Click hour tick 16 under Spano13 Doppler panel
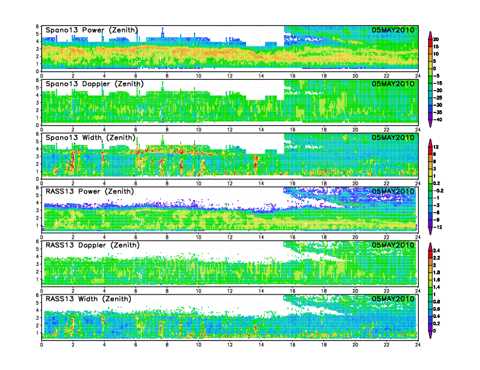The image size is (480, 370). 293,129
